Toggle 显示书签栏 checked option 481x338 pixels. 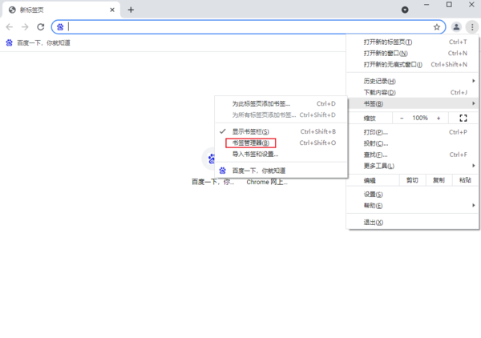point(251,131)
